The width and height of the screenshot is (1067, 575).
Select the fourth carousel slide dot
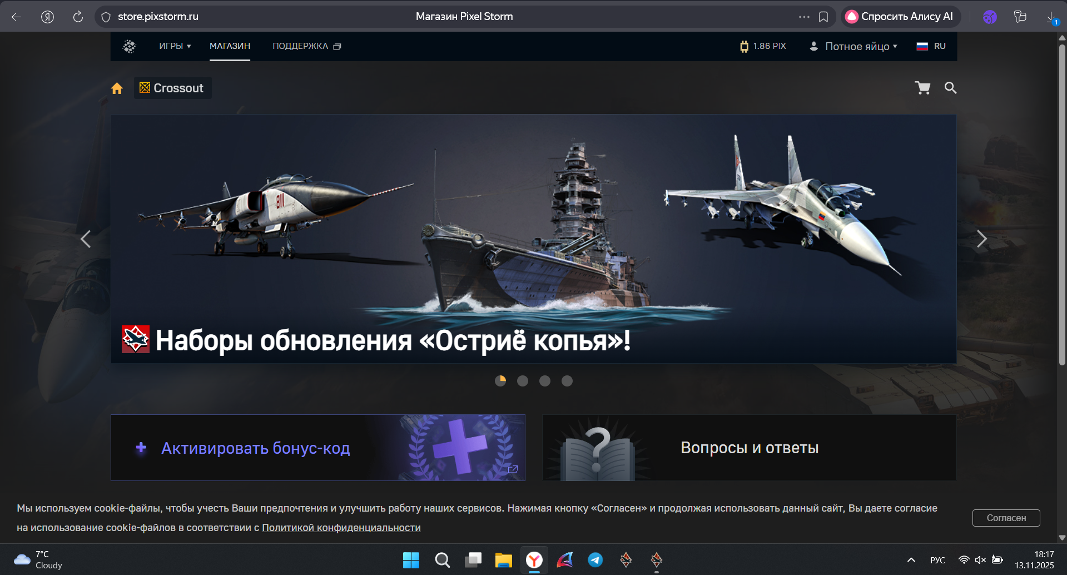(x=567, y=381)
